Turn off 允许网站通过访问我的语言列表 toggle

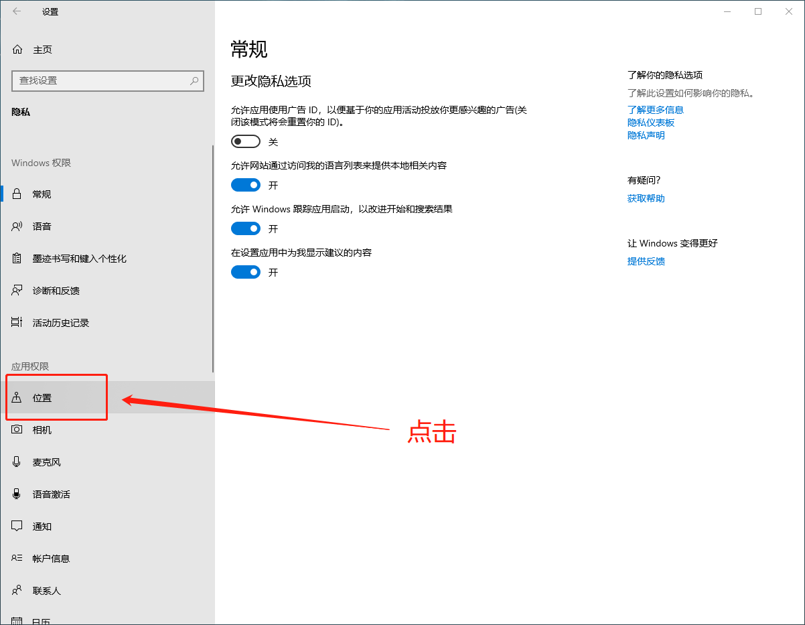pyautogui.click(x=245, y=185)
